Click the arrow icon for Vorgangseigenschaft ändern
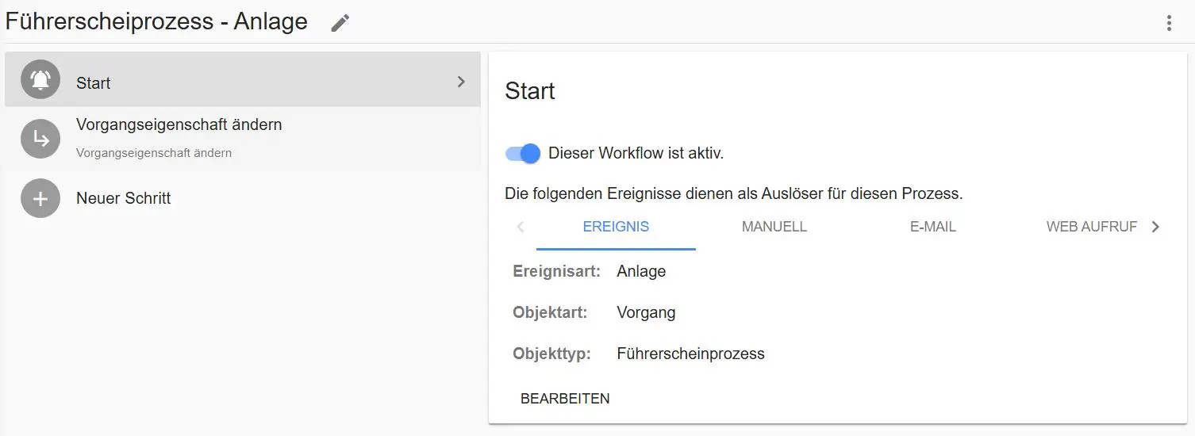This screenshot has width=1195, height=436. pos(40,140)
